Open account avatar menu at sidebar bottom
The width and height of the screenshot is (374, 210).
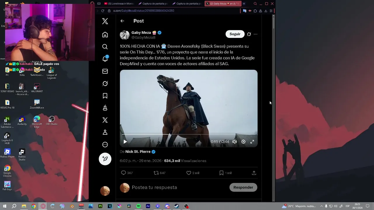[x=105, y=191]
